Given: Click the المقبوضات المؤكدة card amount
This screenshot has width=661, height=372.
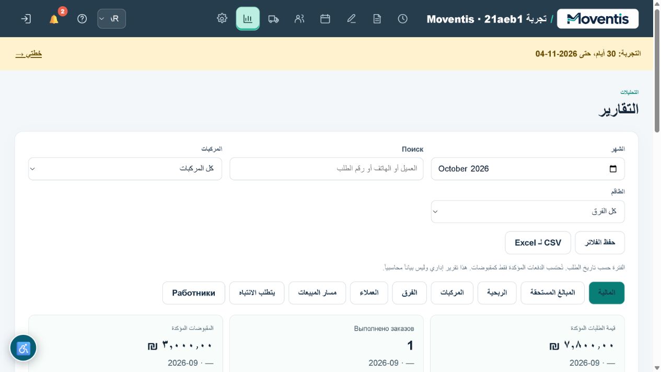Looking at the screenshot, I should 180,345.
